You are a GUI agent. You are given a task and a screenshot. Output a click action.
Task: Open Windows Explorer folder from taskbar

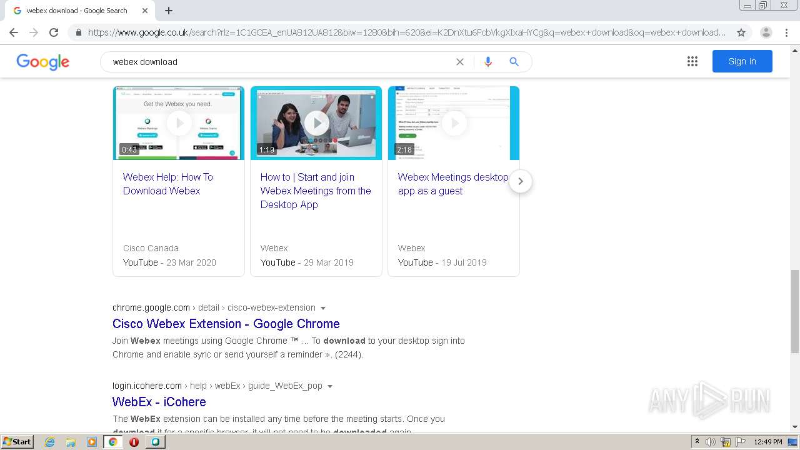point(71,442)
